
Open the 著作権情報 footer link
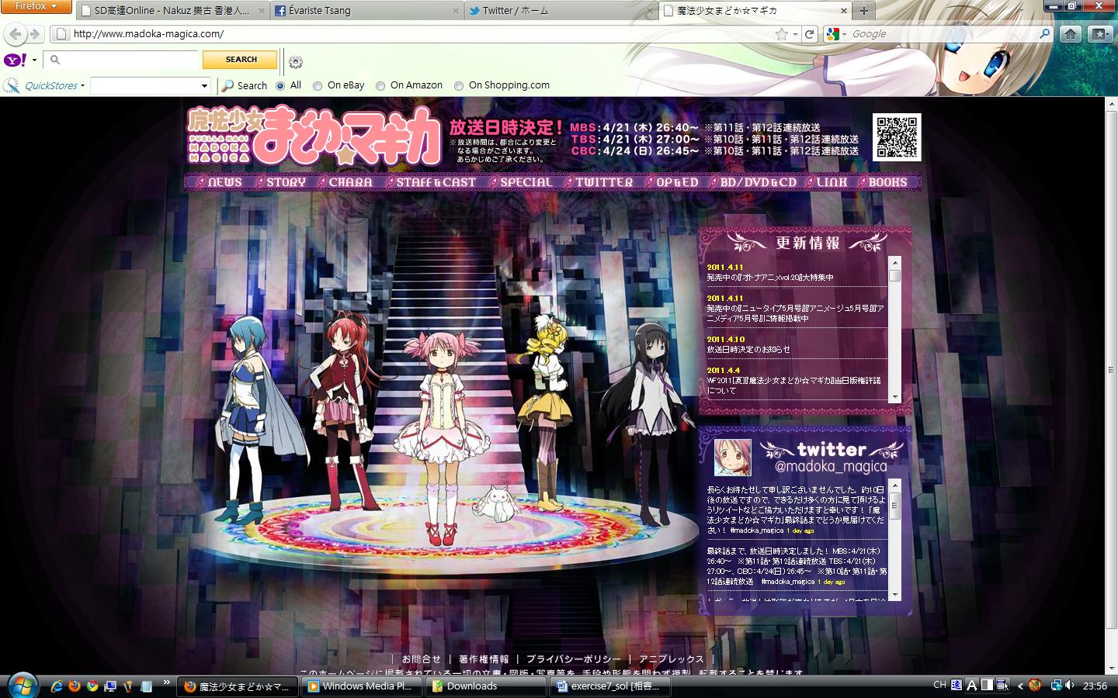[484, 659]
